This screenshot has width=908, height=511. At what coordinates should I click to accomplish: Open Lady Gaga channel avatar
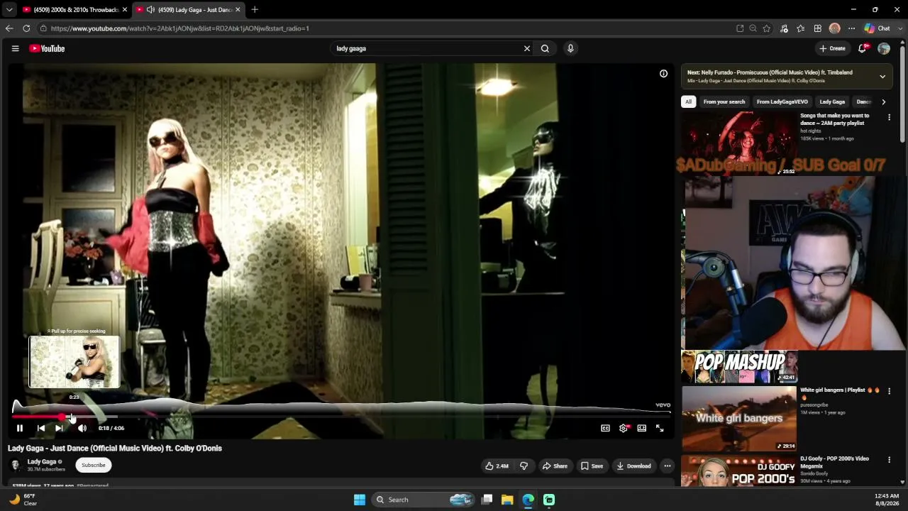16,465
